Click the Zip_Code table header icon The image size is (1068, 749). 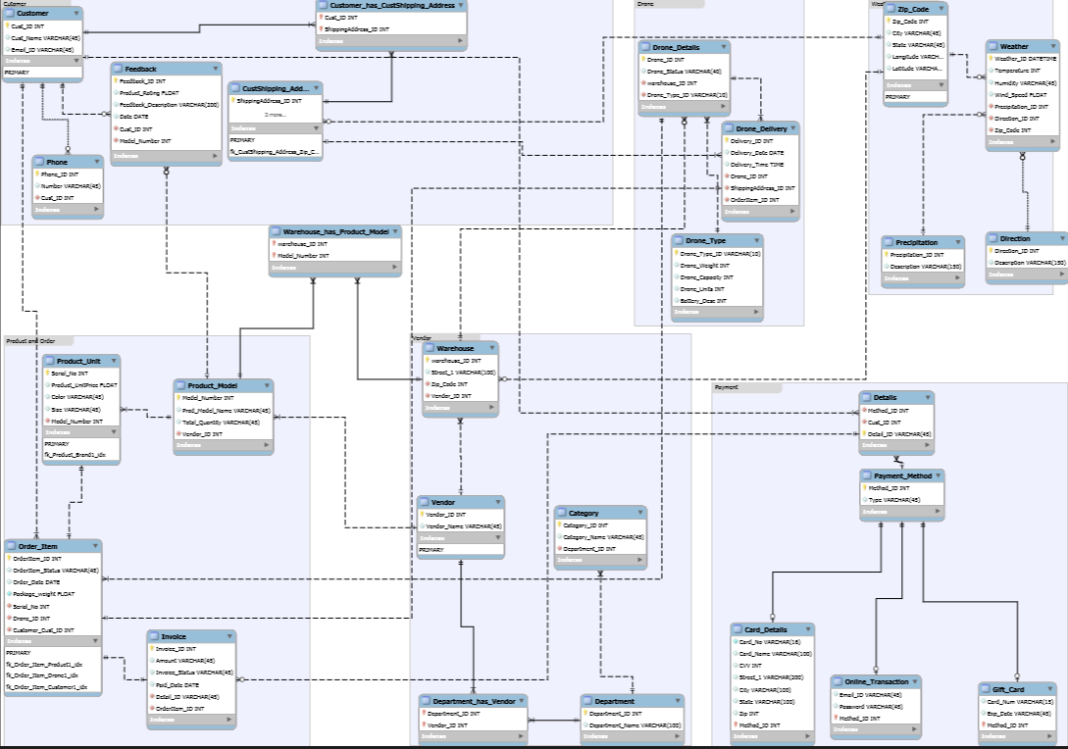(x=890, y=8)
